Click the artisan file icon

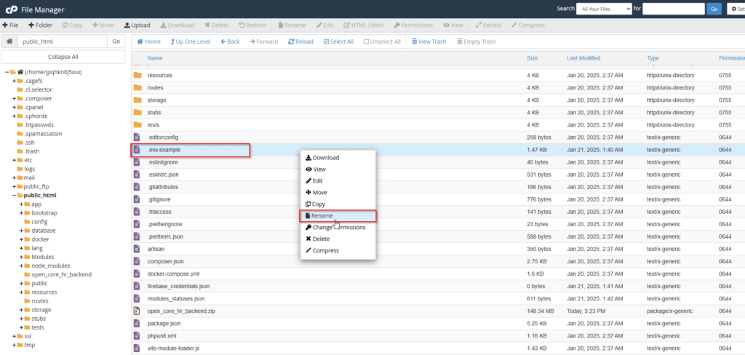(138, 249)
